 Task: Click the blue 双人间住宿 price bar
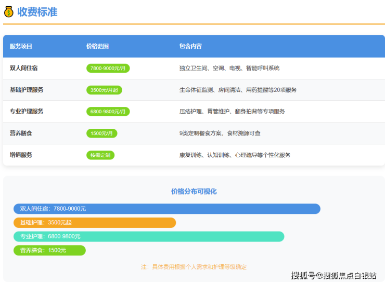(166, 209)
